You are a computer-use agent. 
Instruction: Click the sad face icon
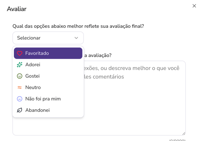coord(19,99)
